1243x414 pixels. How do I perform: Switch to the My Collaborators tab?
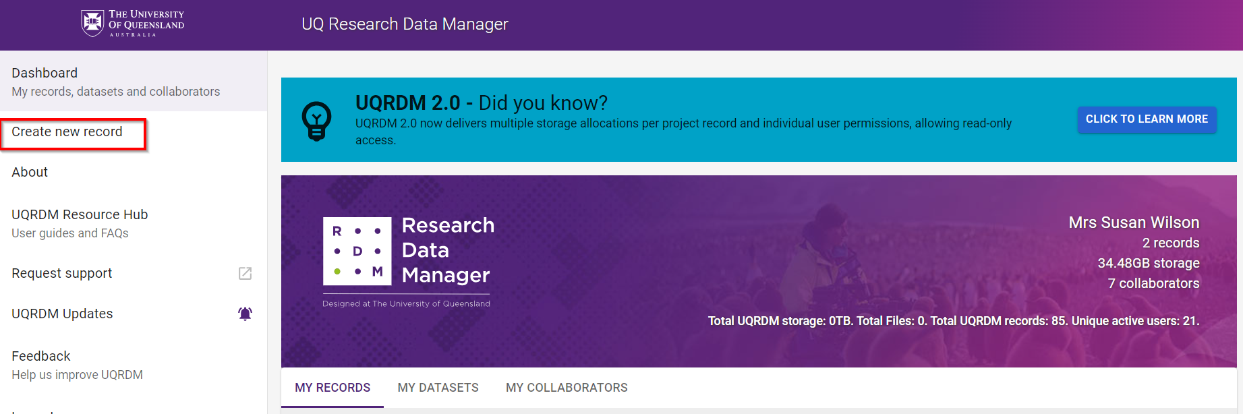coord(567,388)
